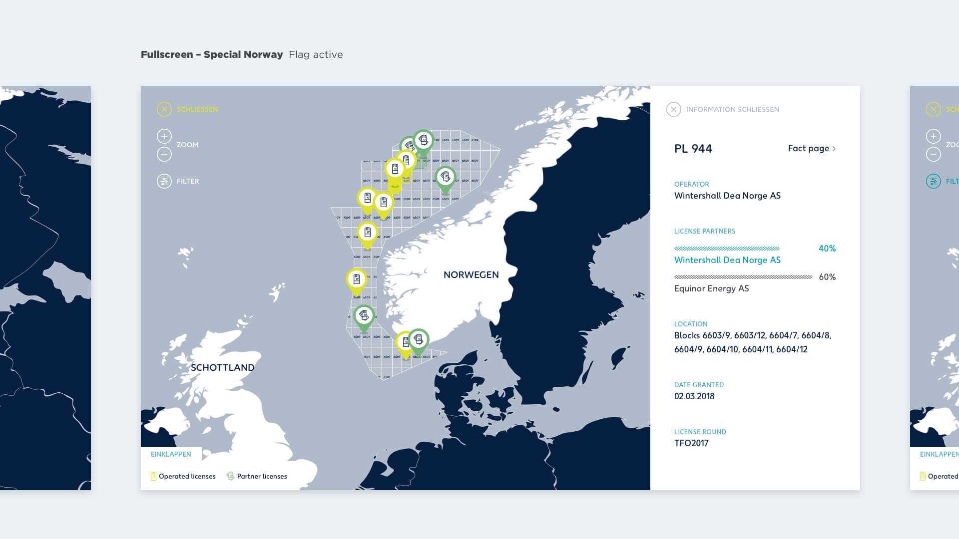Collapse the legend with Einklappen tab

tap(171, 454)
